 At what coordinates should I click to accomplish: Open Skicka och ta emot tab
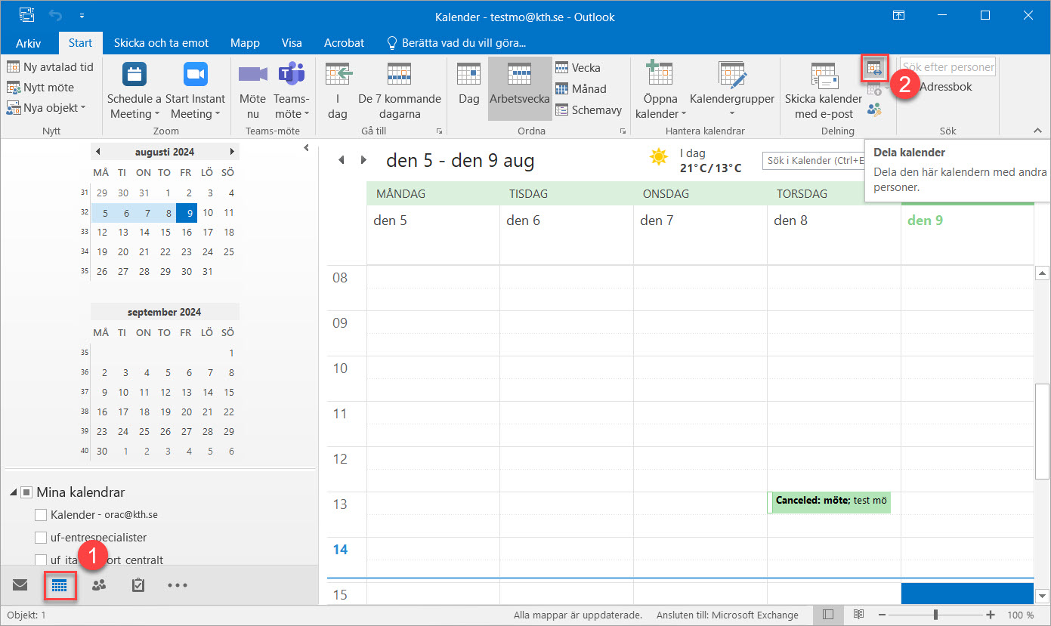(x=161, y=43)
